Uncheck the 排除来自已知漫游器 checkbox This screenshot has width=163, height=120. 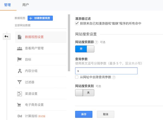77,23
